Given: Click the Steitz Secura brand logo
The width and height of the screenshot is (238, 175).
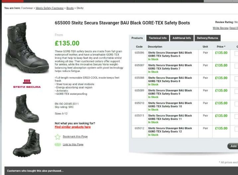Looking at the screenshot, I should [27, 84].
